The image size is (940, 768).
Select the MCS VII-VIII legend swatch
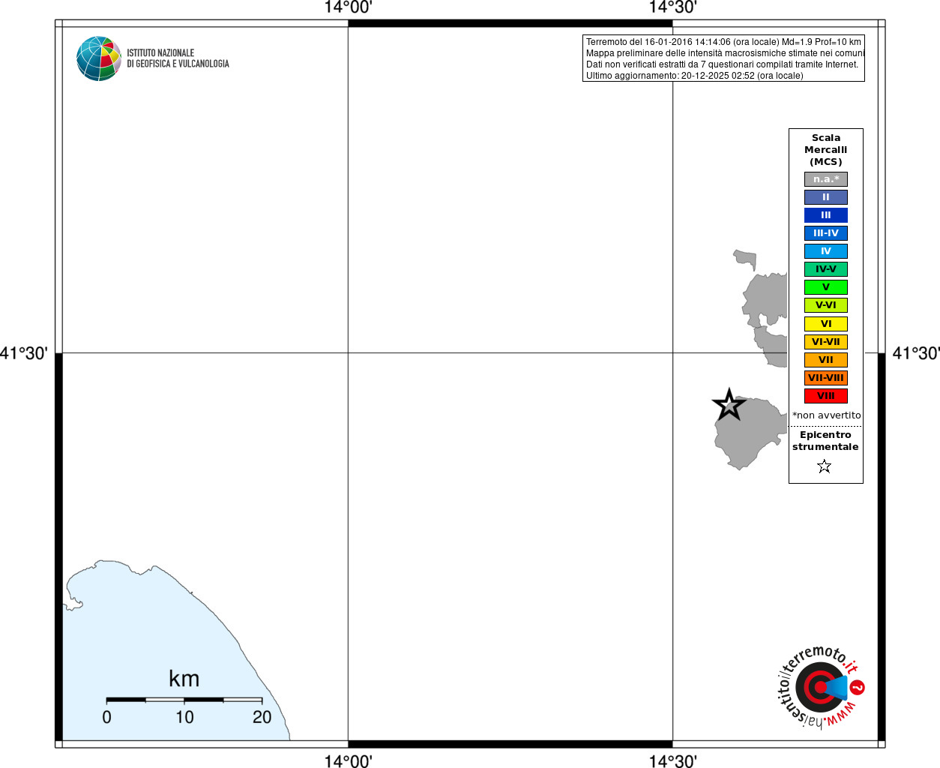coord(826,378)
